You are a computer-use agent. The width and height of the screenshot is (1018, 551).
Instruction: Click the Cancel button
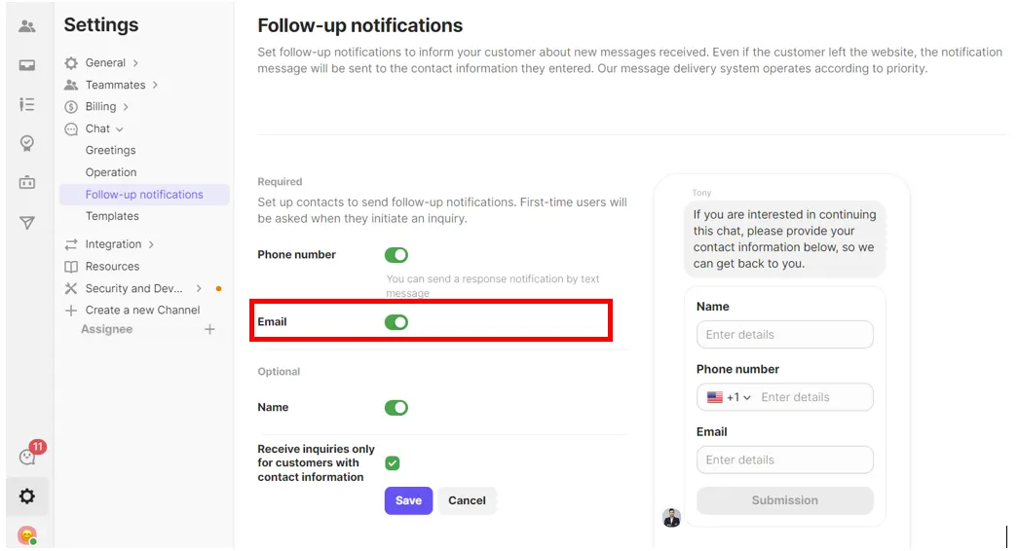(x=467, y=500)
